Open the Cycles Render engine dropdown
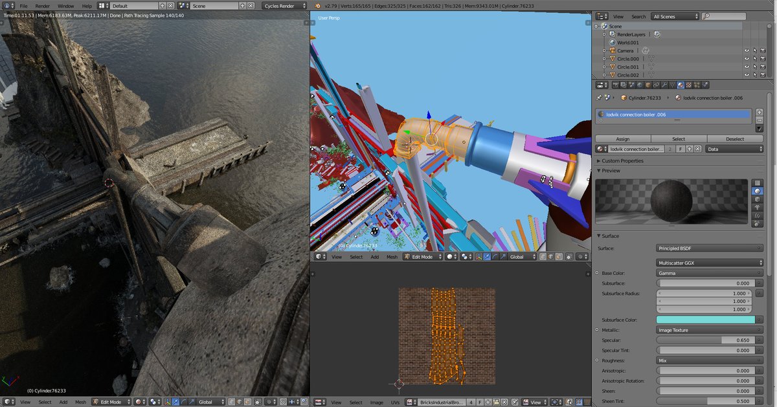This screenshot has width=777, height=407. coord(285,6)
